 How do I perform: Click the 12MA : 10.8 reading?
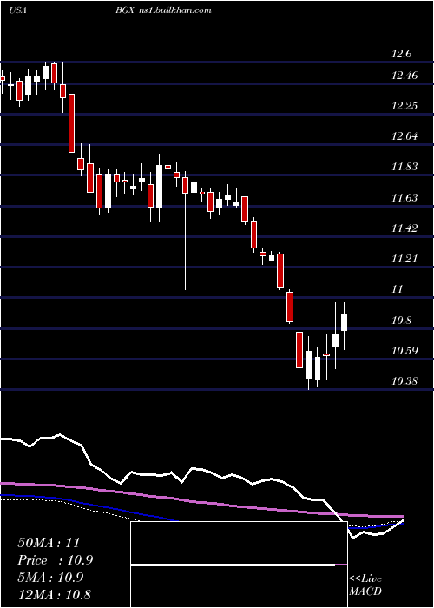[x=54, y=594]
